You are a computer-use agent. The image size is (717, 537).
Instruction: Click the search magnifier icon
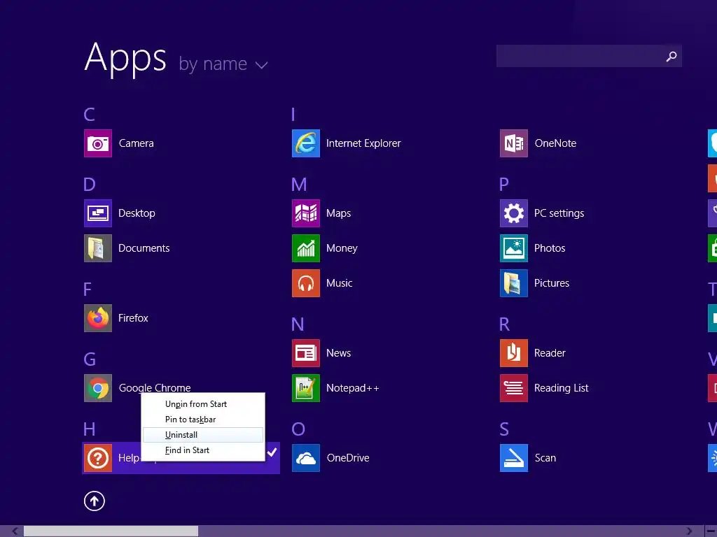[671, 56]
